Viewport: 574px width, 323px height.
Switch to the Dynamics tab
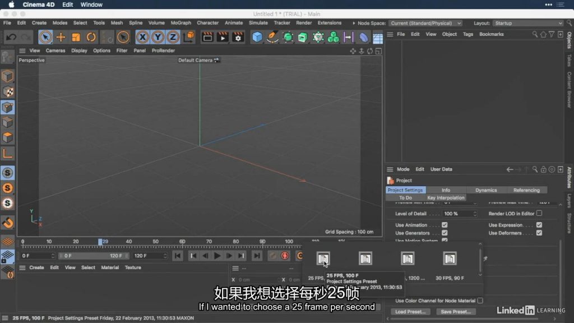486,190
